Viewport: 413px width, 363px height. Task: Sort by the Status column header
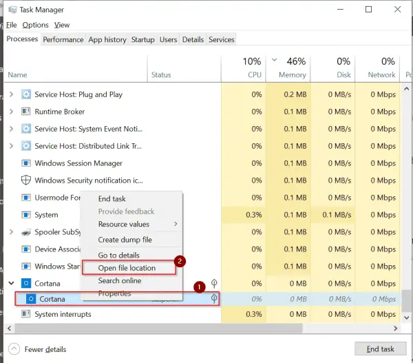click(x=184, y=69)
